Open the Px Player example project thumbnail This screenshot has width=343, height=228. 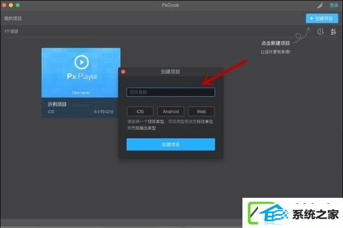81,72
